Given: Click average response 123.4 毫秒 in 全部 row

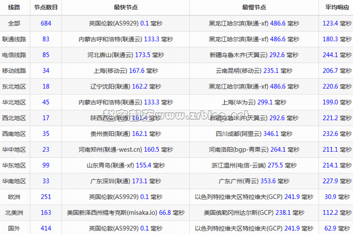Looking at the screenshot, I should (337, 23).
